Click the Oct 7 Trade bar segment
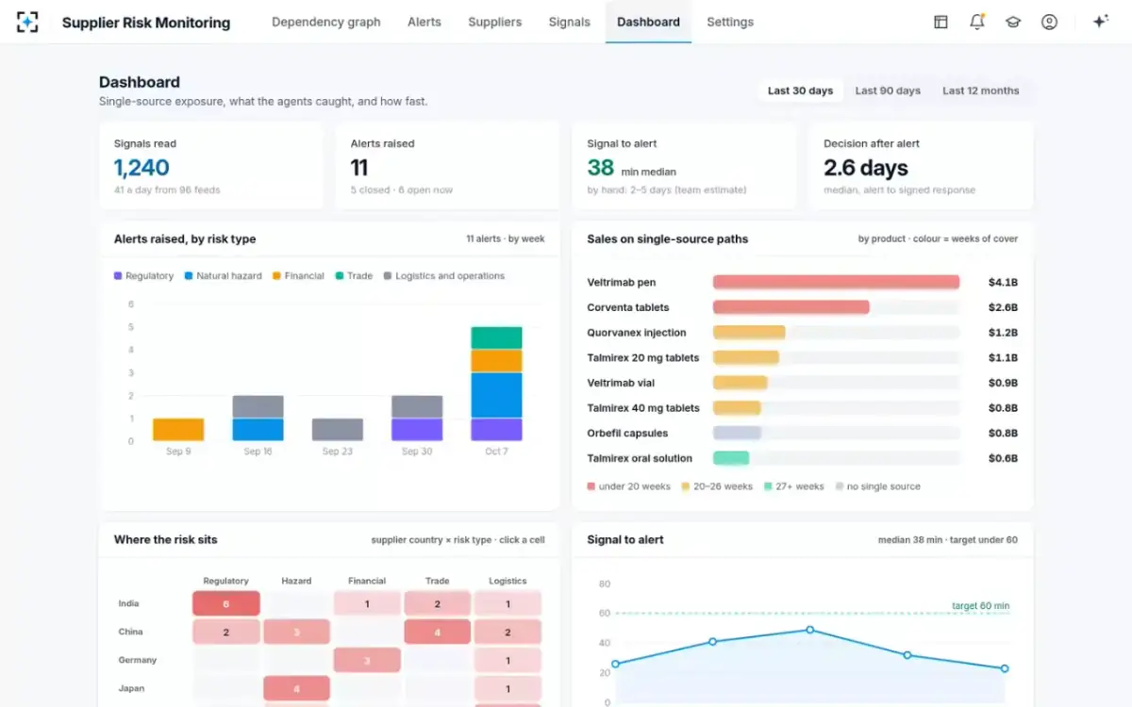Image resolution: width=1132 pixels, height=707 pixels. point(496,338)
